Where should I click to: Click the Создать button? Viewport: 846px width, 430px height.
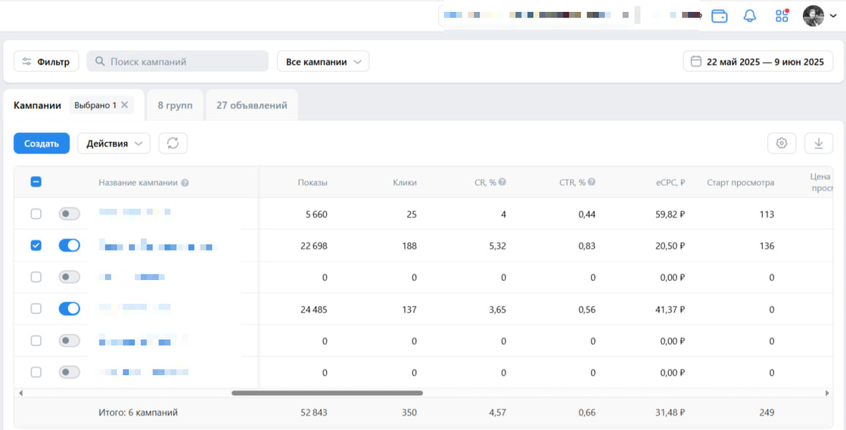pyautogui.click(x=42, y=143)
